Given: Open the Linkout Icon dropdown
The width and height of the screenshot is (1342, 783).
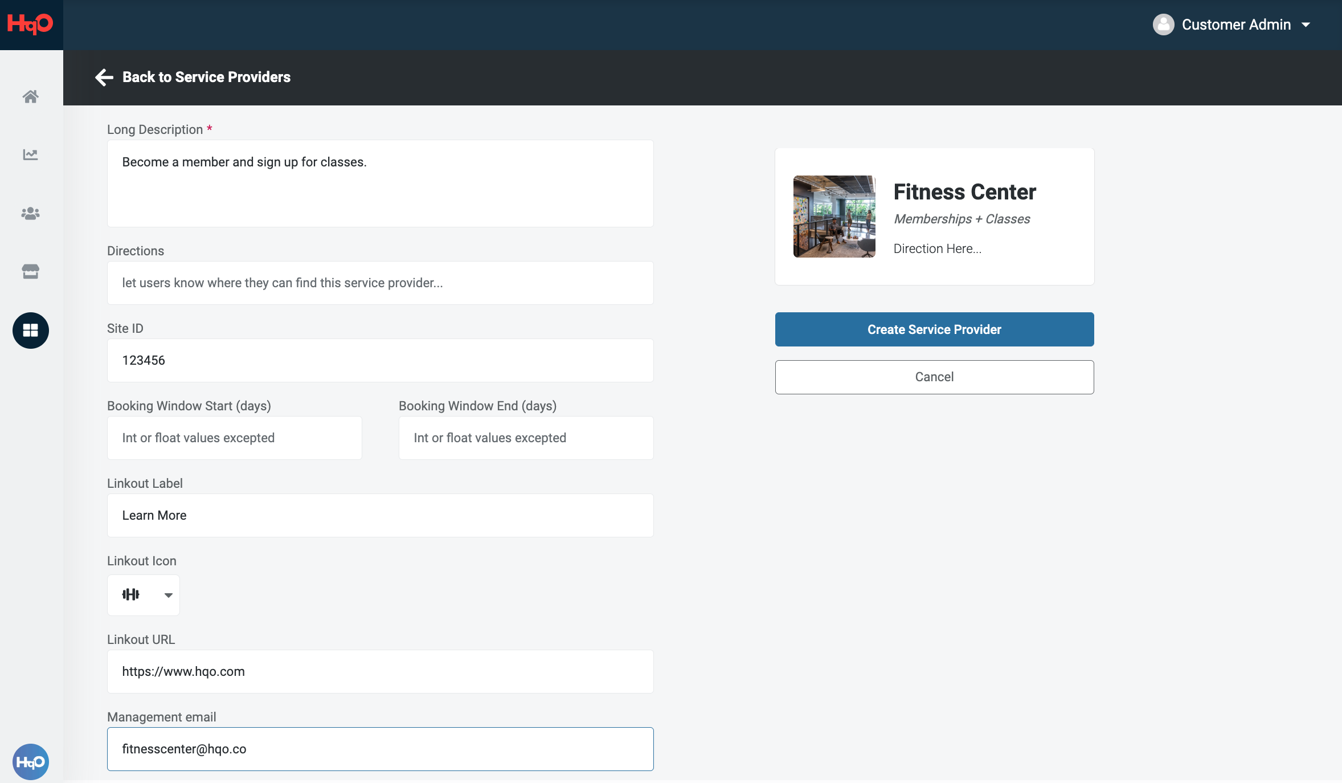Looking at the screenshot, I should click(x=144, y=595).
